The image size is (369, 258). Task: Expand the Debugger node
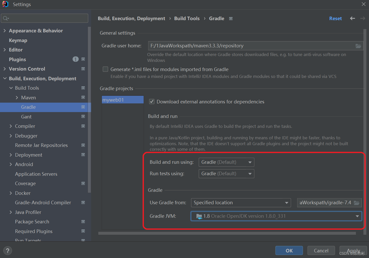[11, 136]
